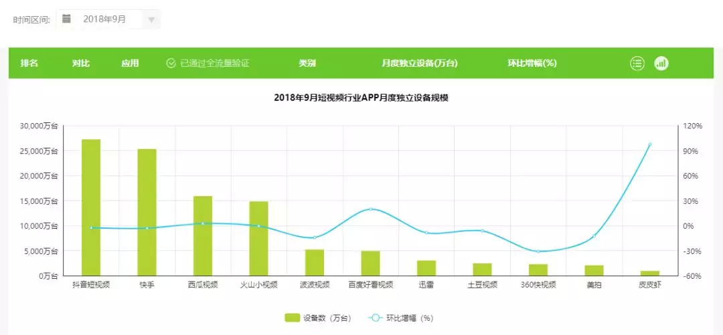Open the 2018年9月 dropdown arrow
This screenshot has width=723, height=335.
point(152,20)
